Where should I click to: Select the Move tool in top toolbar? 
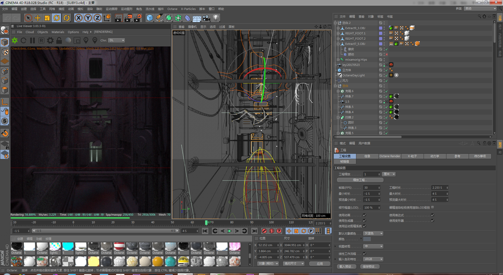[38, 18]
